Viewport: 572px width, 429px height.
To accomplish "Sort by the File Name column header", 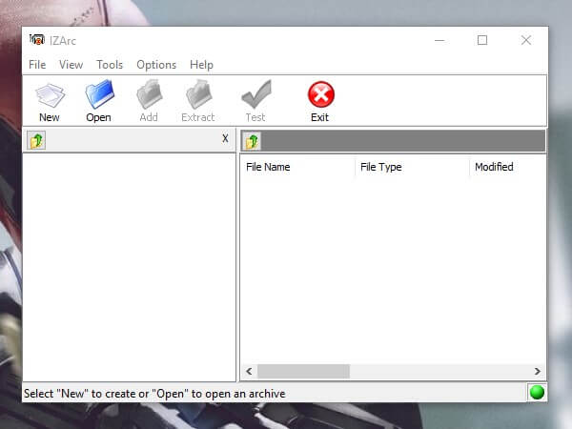I will pos(297,167).
